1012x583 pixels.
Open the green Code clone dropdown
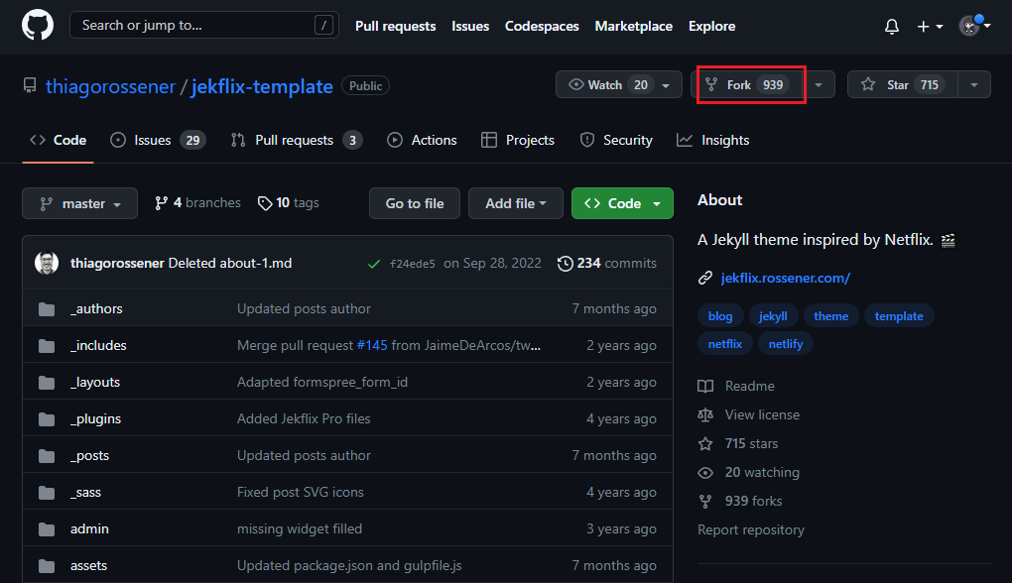click(x=622, y=203)
